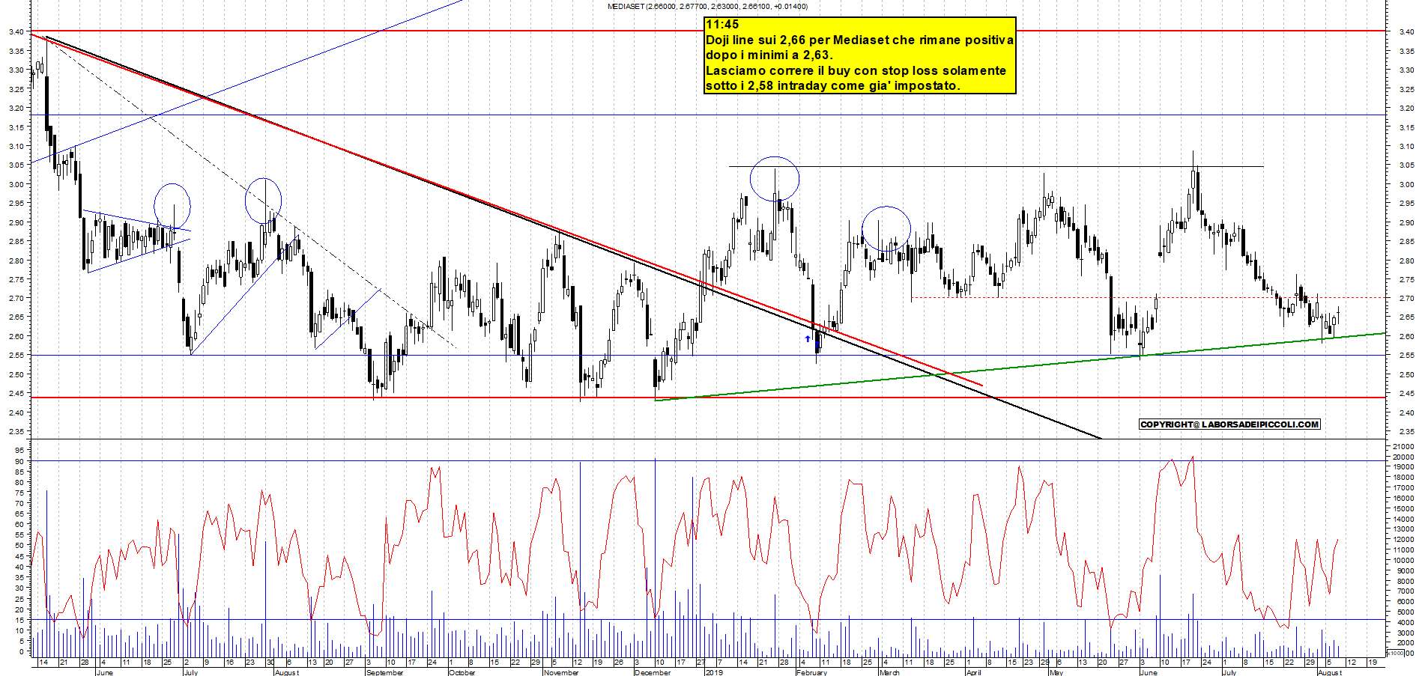The image size is (1416, 676).
Task: Click the December month label on the time axis
Action: pyautogui.click(x=653, y=672)
